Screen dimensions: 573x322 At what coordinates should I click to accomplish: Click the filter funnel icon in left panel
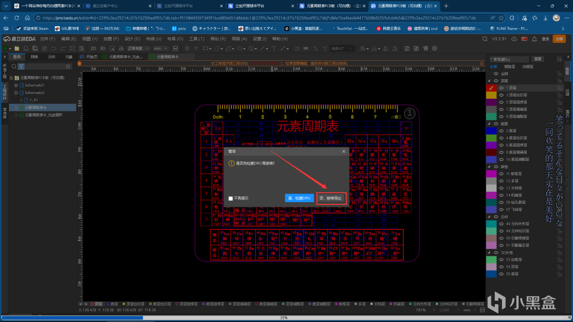click(21, 66)
